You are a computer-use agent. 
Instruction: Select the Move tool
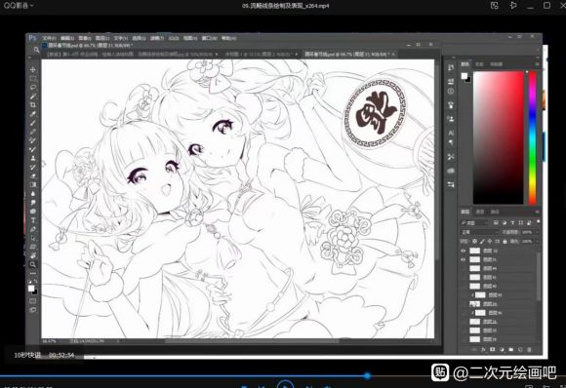(33, 69)
